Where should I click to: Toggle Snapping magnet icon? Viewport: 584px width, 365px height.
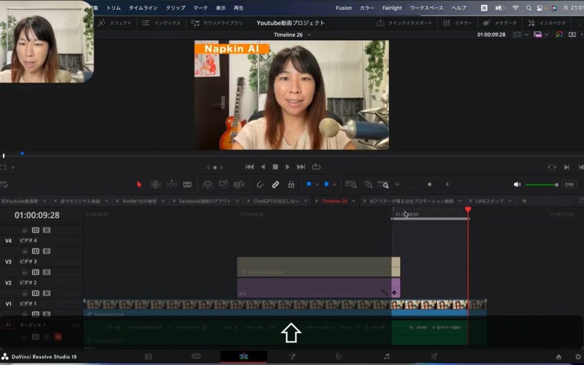260,184
